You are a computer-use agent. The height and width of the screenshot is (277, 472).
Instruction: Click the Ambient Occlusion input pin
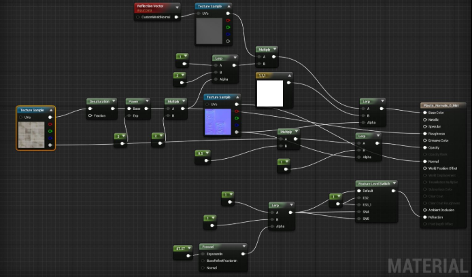[426, 210]
